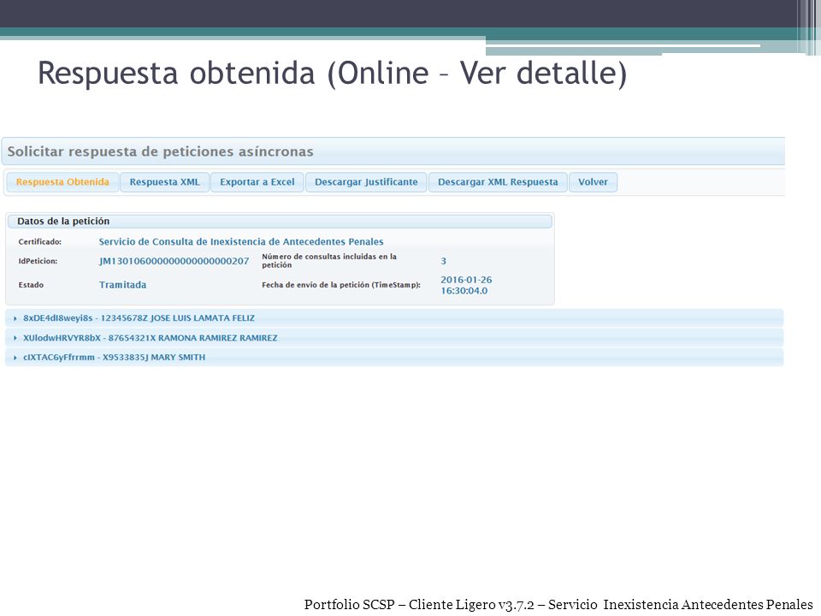Click the Número de consultas incluidas label
Screen dimensions: 821x616
click(x=329, y=261)
